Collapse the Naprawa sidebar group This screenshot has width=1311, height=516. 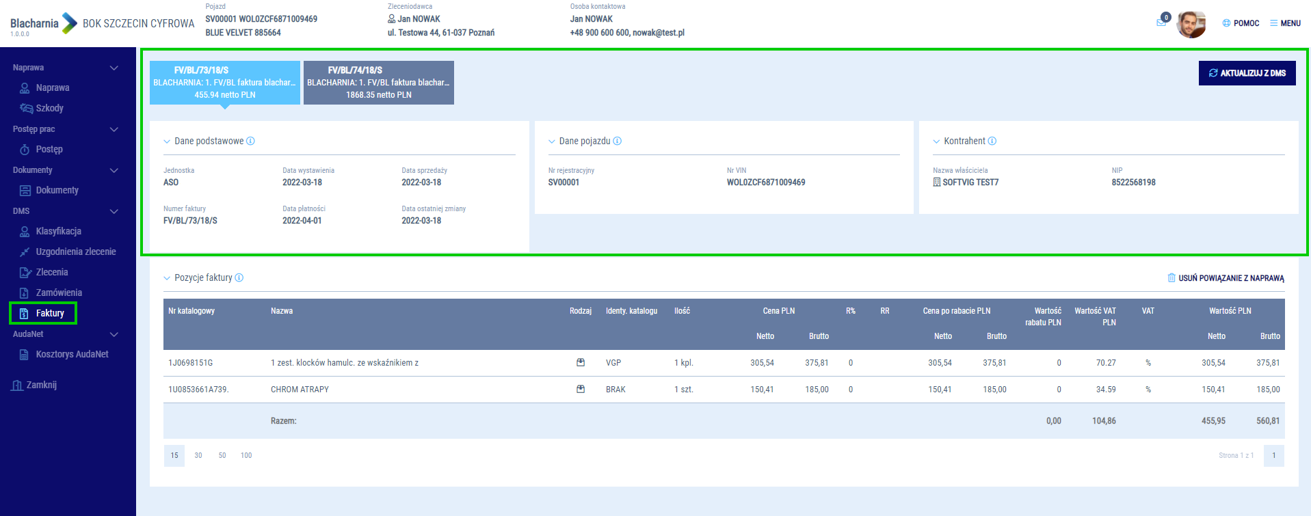[x=114, y=68]
